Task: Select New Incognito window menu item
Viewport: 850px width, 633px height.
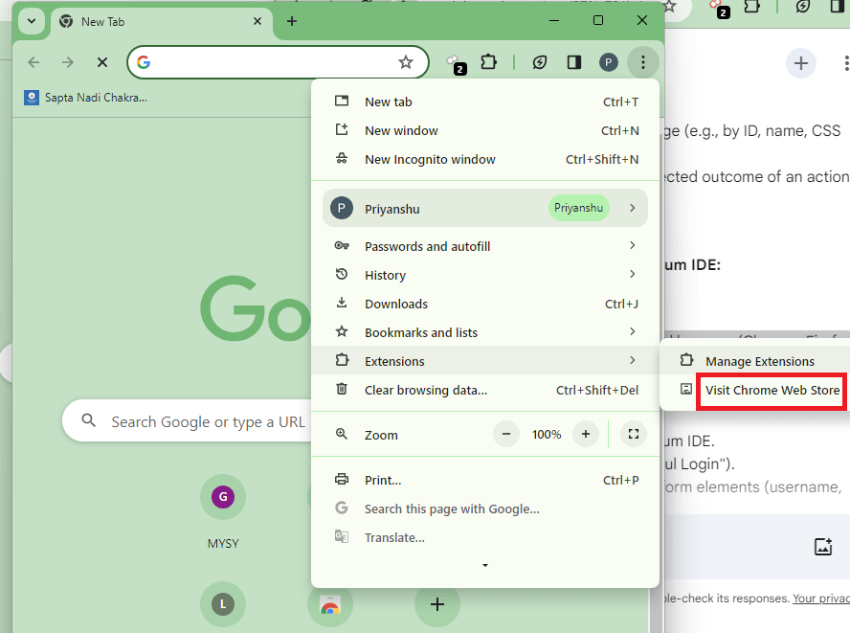Action: coord(485,160)
